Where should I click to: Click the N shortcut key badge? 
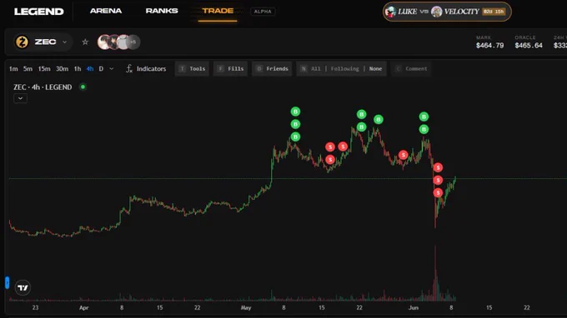304,68
